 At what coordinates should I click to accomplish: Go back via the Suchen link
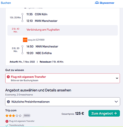6,3
